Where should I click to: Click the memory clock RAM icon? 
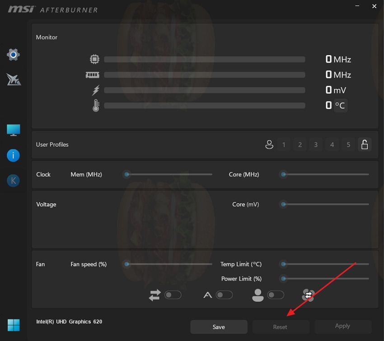point(92,74)
